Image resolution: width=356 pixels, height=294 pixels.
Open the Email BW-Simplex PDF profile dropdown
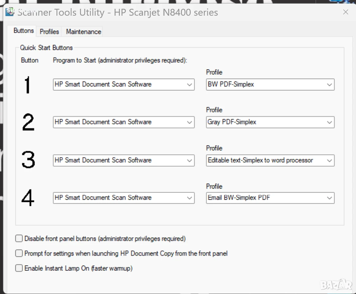tap(270, 198)
